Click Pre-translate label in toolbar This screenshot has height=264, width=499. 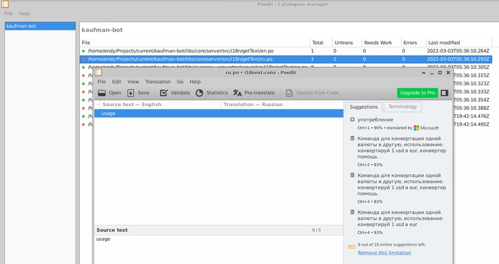point(259,93)
